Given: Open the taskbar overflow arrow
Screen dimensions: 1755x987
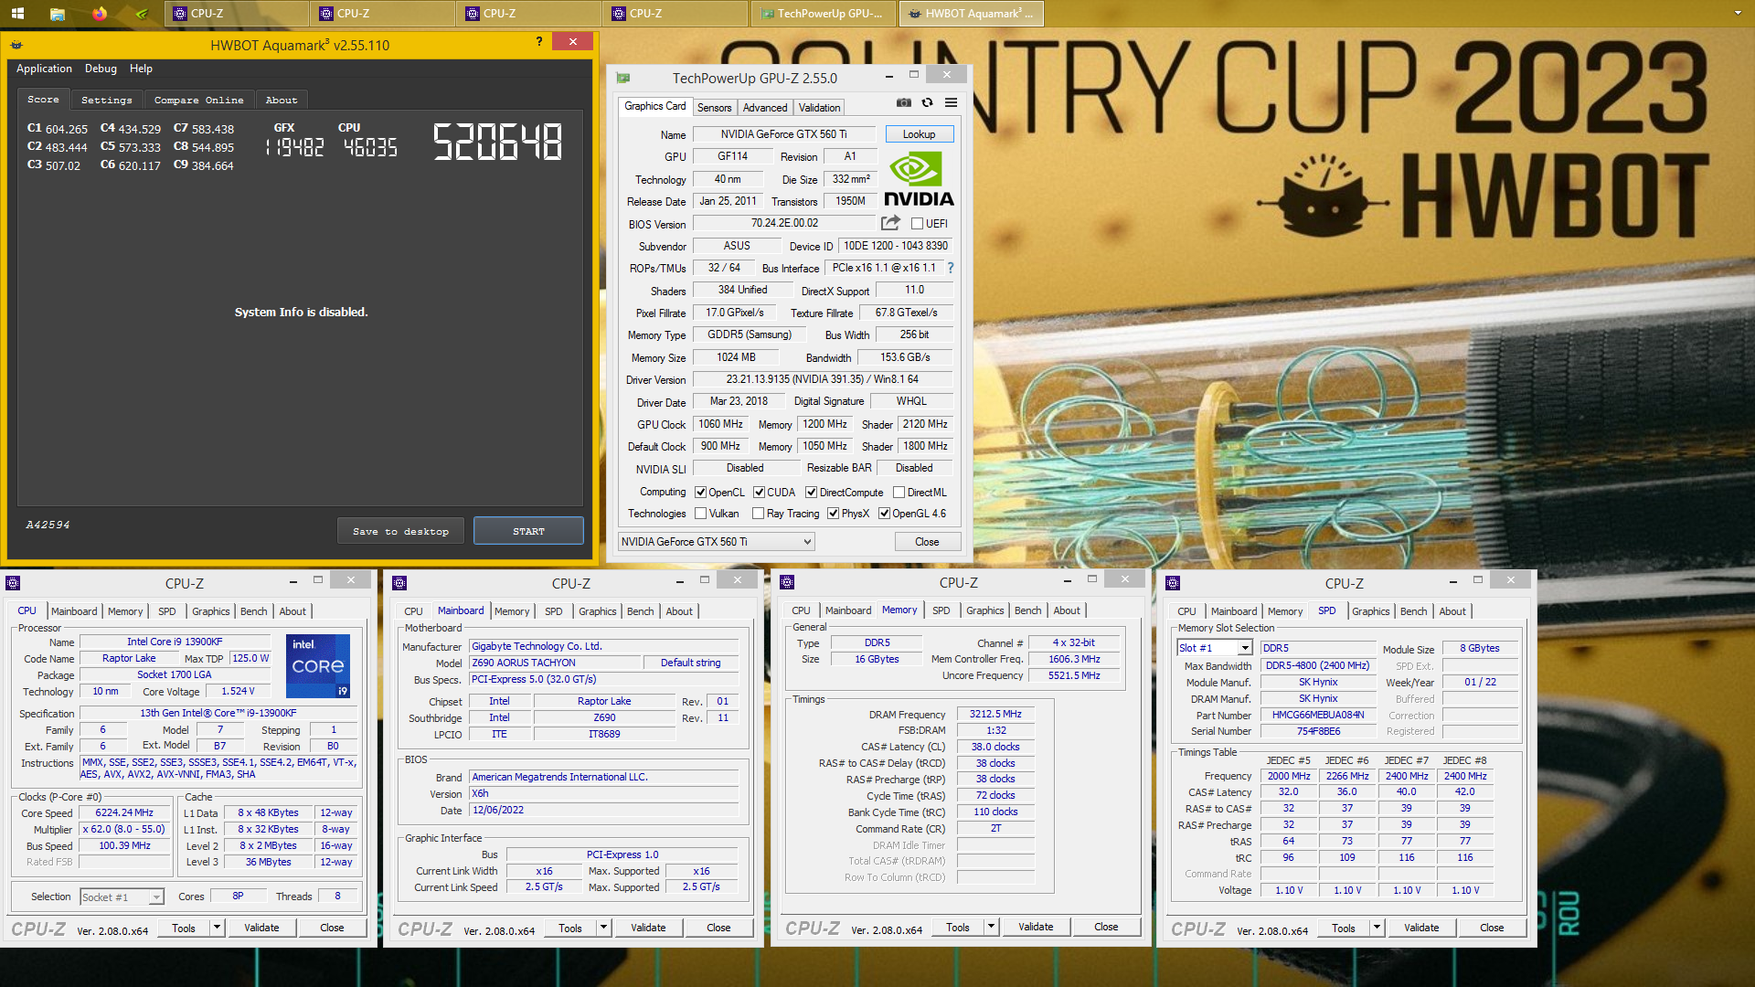Looking at the screenshot, I should (x=1738, y=13).
